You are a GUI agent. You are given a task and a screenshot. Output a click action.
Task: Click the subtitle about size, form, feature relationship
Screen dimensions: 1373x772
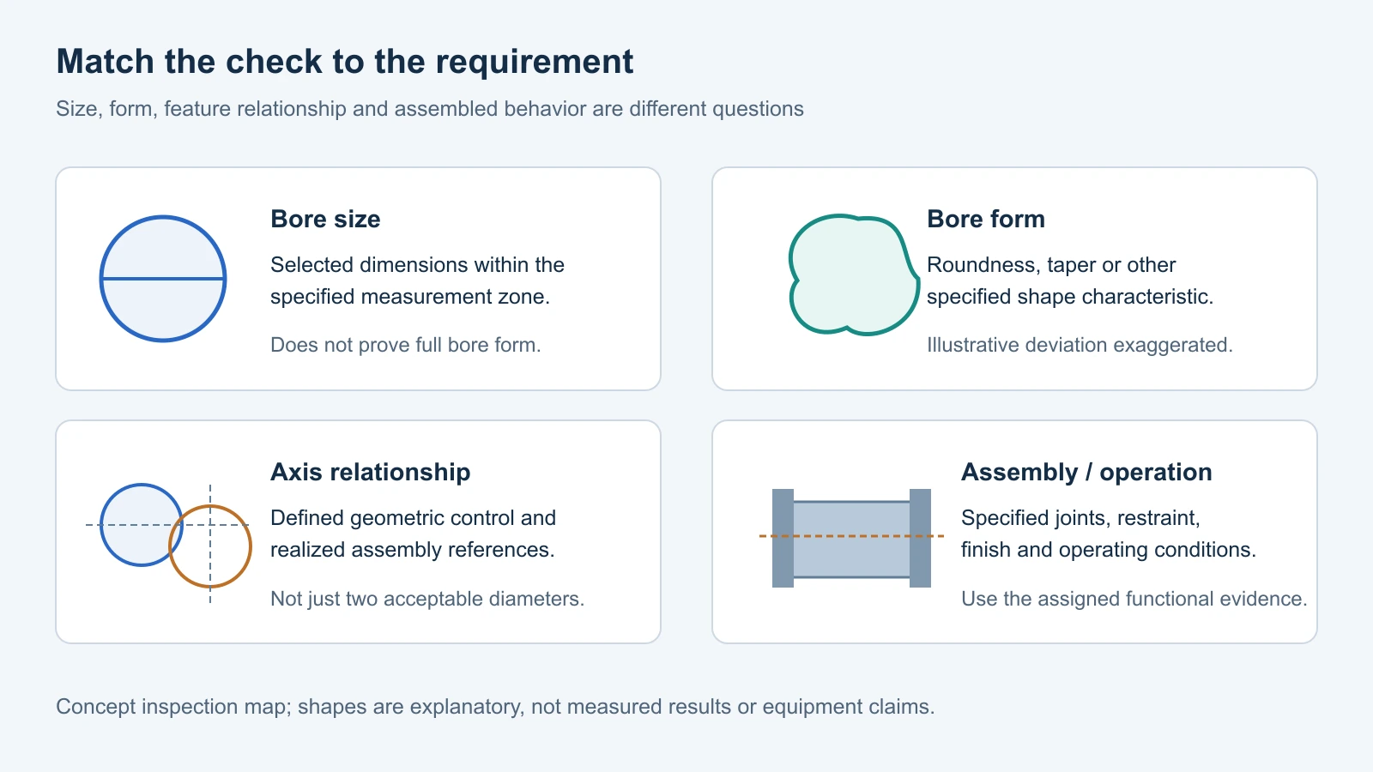coord(430,109)
